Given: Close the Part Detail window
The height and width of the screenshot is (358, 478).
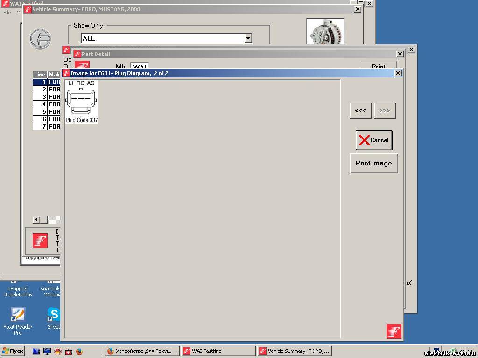Looking at the screenshot, I should (400, 54).
